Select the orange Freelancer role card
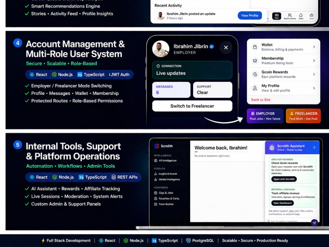 303,116
